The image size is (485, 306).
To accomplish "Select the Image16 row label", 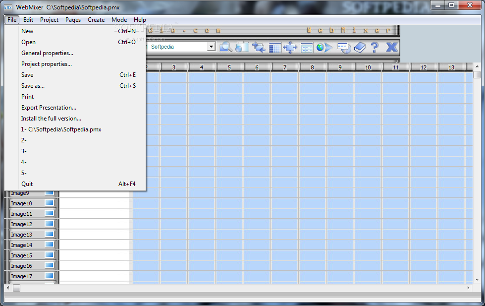I will 21,266.
